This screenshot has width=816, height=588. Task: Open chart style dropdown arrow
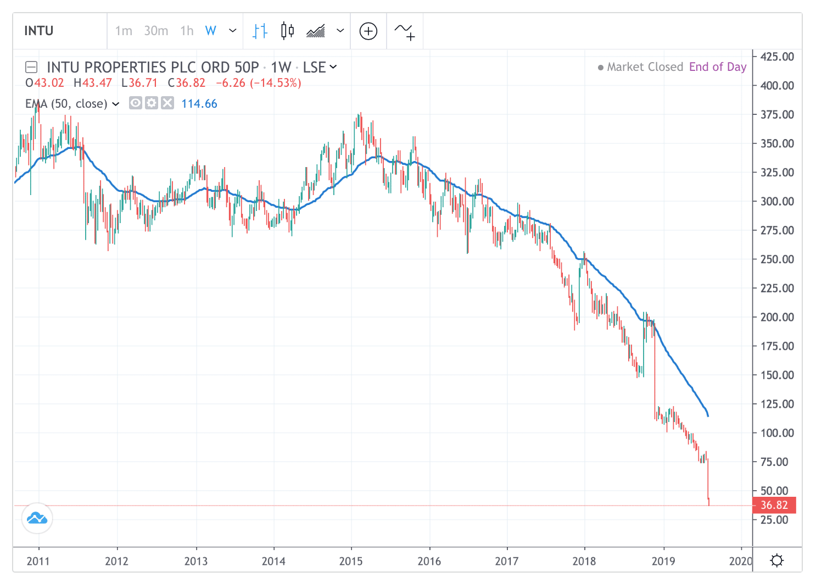[340, 31]
